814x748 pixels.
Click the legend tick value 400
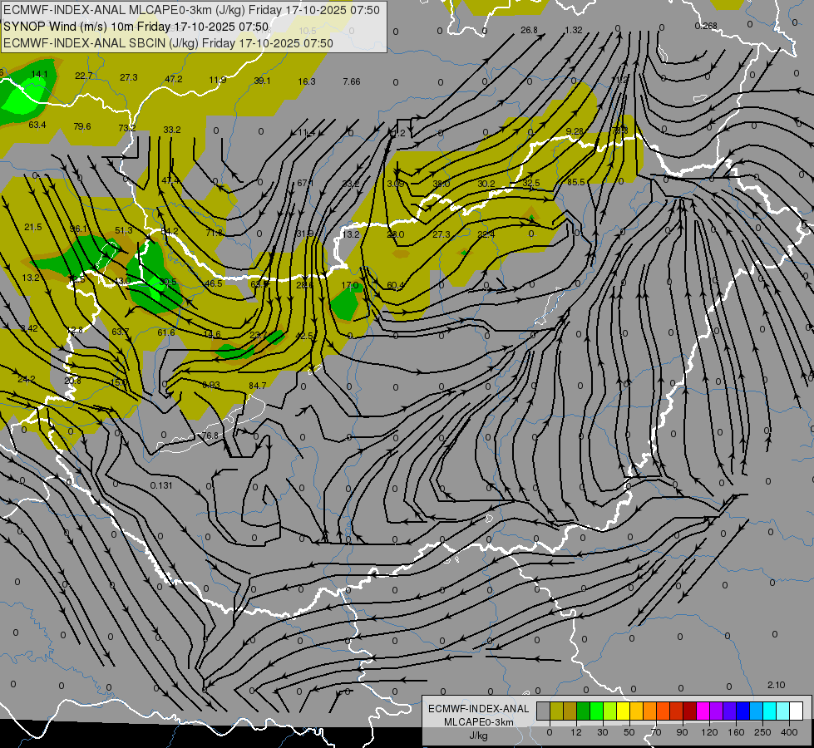(x=789, y=732)
